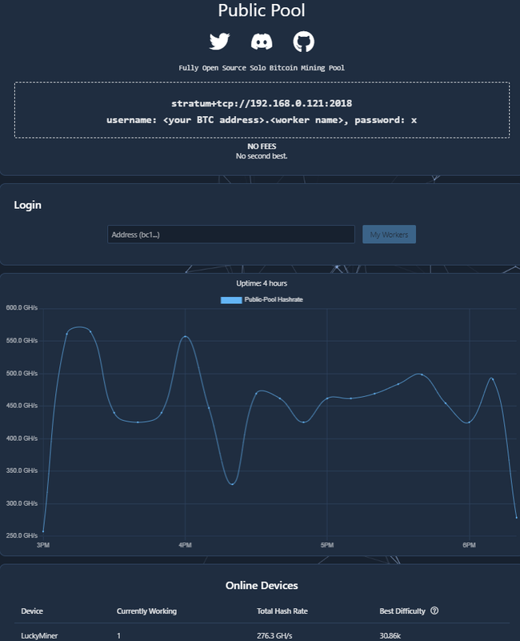Viewport: 520px width, 641px height.
Task: Click the Best Difficulty column header text
Action: coord(402,611)
